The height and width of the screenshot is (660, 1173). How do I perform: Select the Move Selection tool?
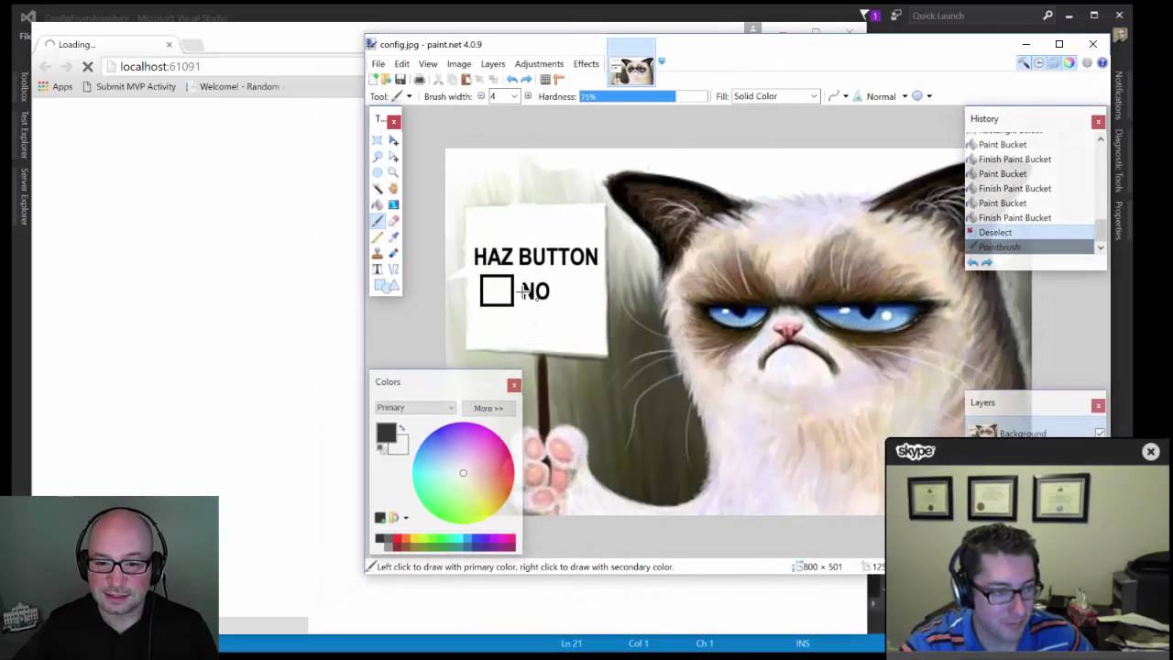[x=393, y=157]
